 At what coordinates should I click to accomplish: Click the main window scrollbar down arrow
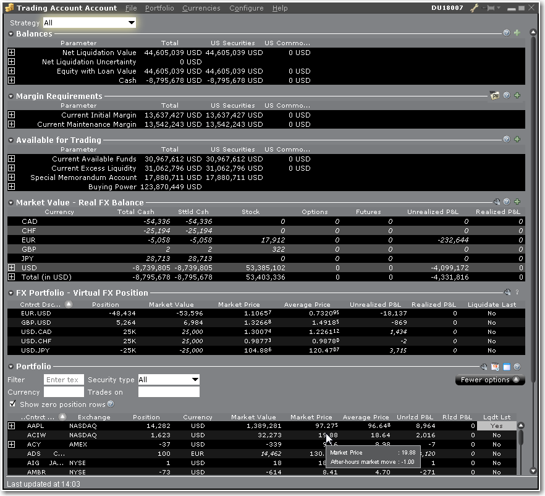(533, 471)
